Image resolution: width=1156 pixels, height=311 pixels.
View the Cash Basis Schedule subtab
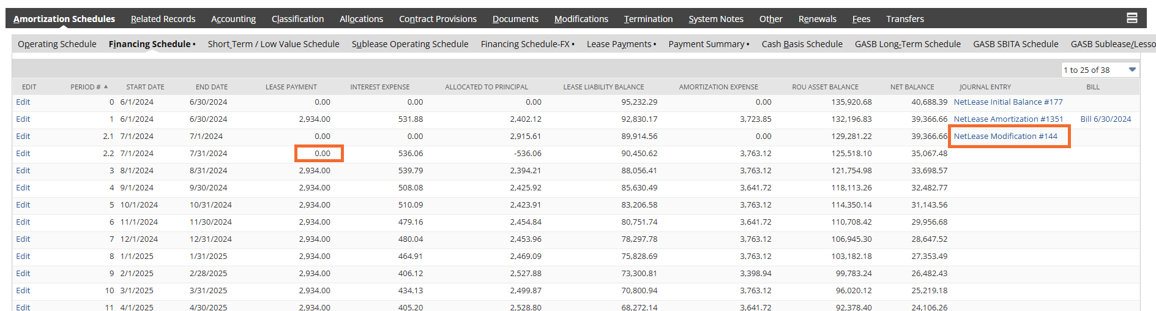[802, 44]
